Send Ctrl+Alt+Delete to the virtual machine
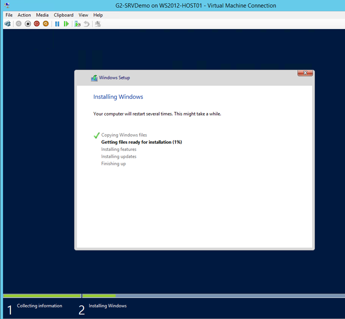 7,24
